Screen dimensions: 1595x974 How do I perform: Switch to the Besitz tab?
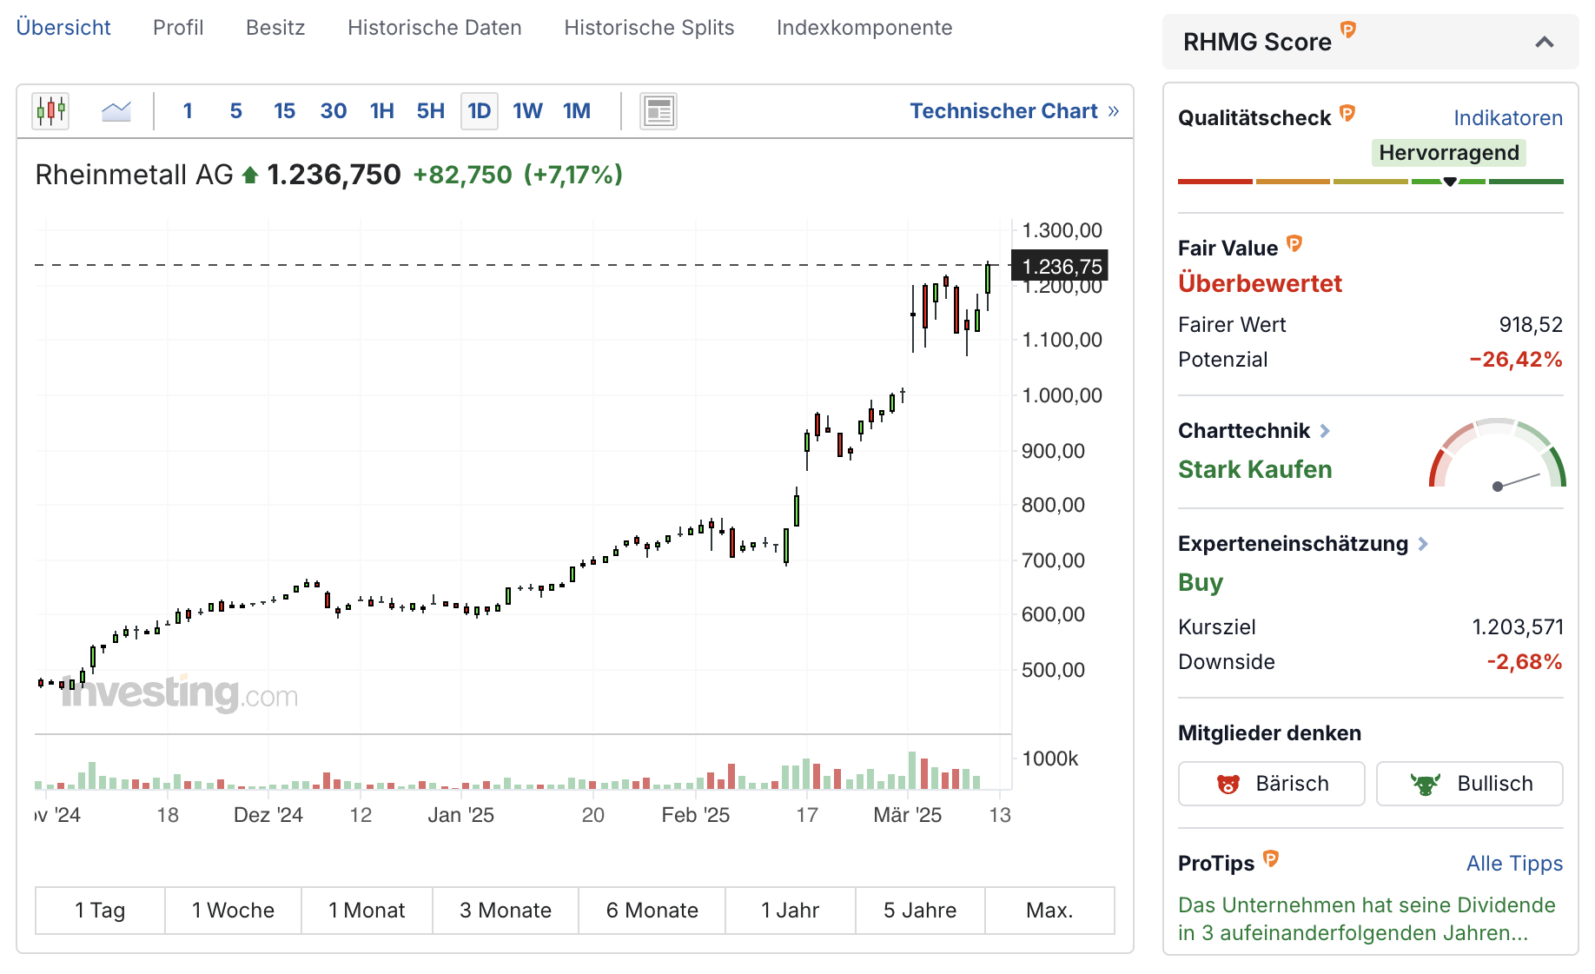coord(275,28)
